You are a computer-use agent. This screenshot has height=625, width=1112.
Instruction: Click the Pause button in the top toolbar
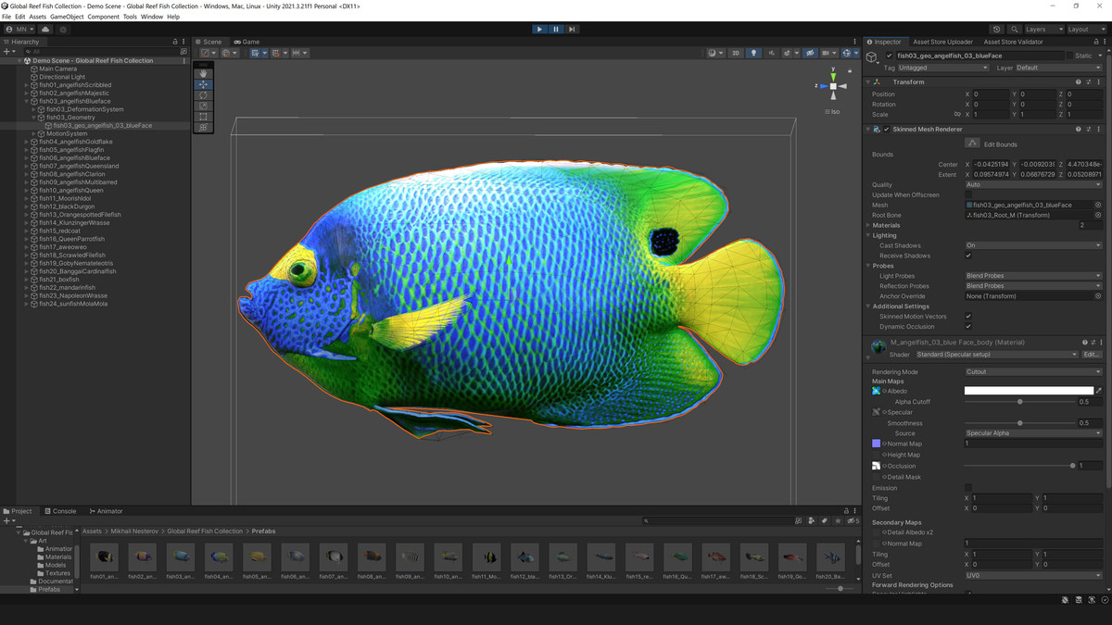[x=554, y=29]
